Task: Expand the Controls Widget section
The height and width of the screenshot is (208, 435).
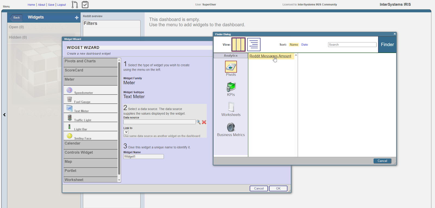Action: click(x=91, y=153)
